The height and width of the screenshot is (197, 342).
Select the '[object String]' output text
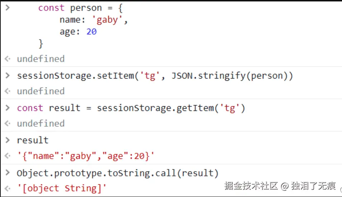(x=62, y=188)
